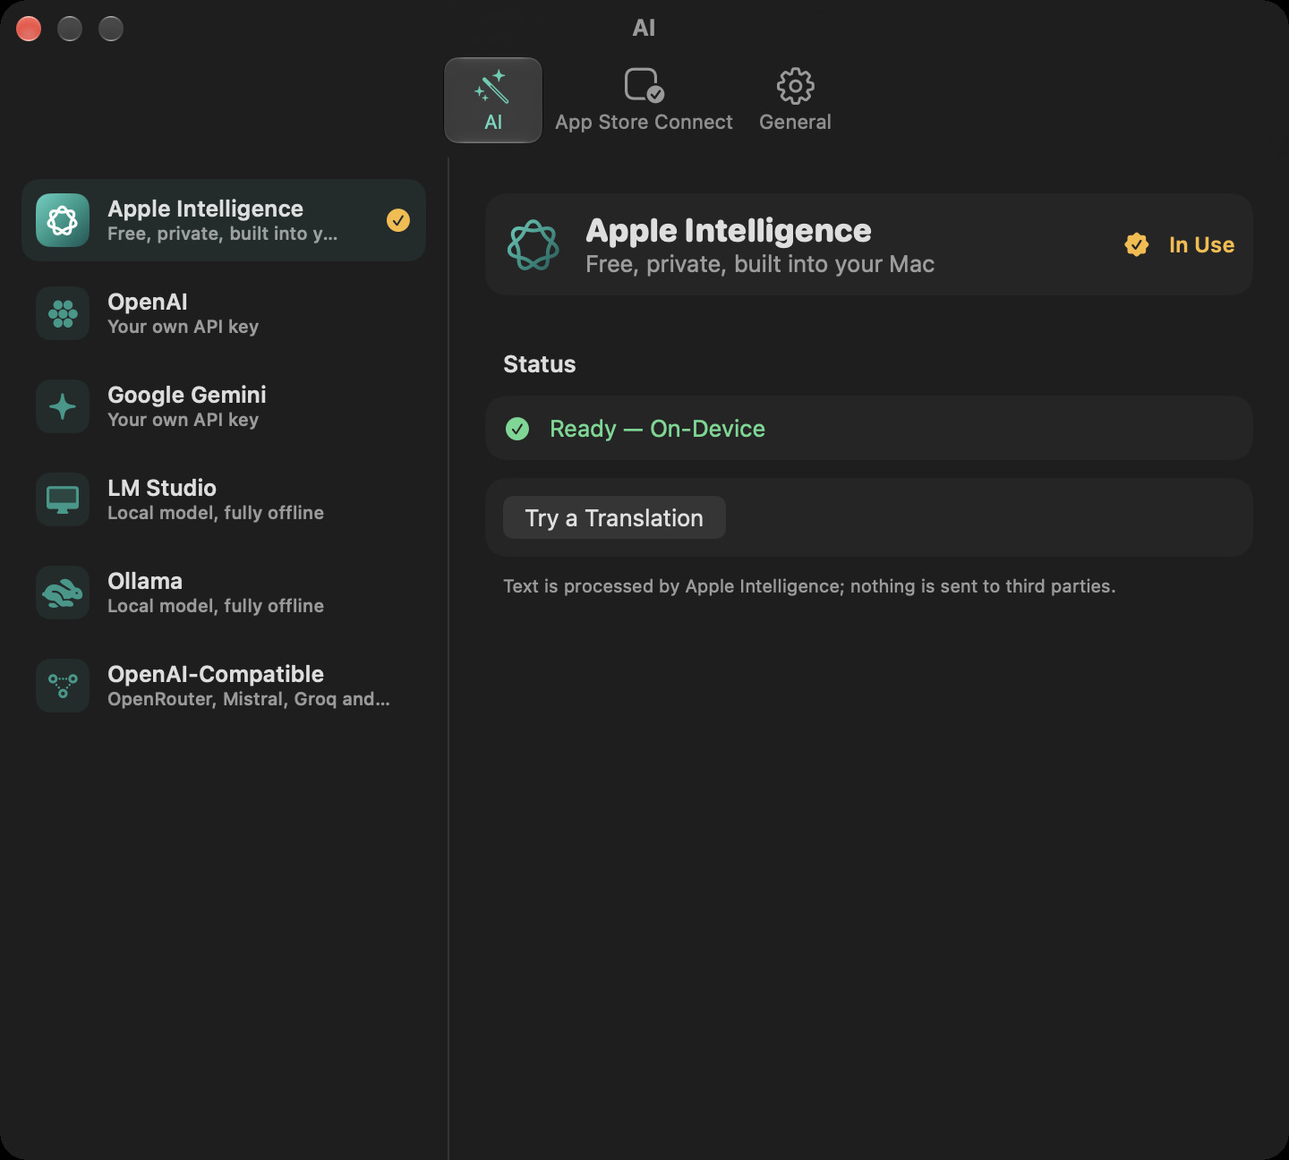Click the 'In Use' label
Viewport: 1289px width, 1160px height.
pyautogui.click(x=1201, y=244)
